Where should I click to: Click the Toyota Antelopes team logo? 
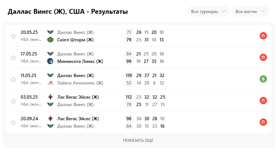point(50,83)
